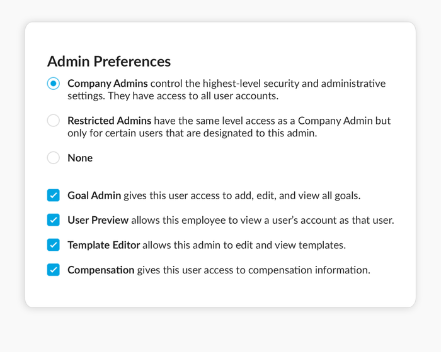Click the bold "Goal Admin" label text
The height and width of the screenshot is (352, 441).
tap(94, 195)
